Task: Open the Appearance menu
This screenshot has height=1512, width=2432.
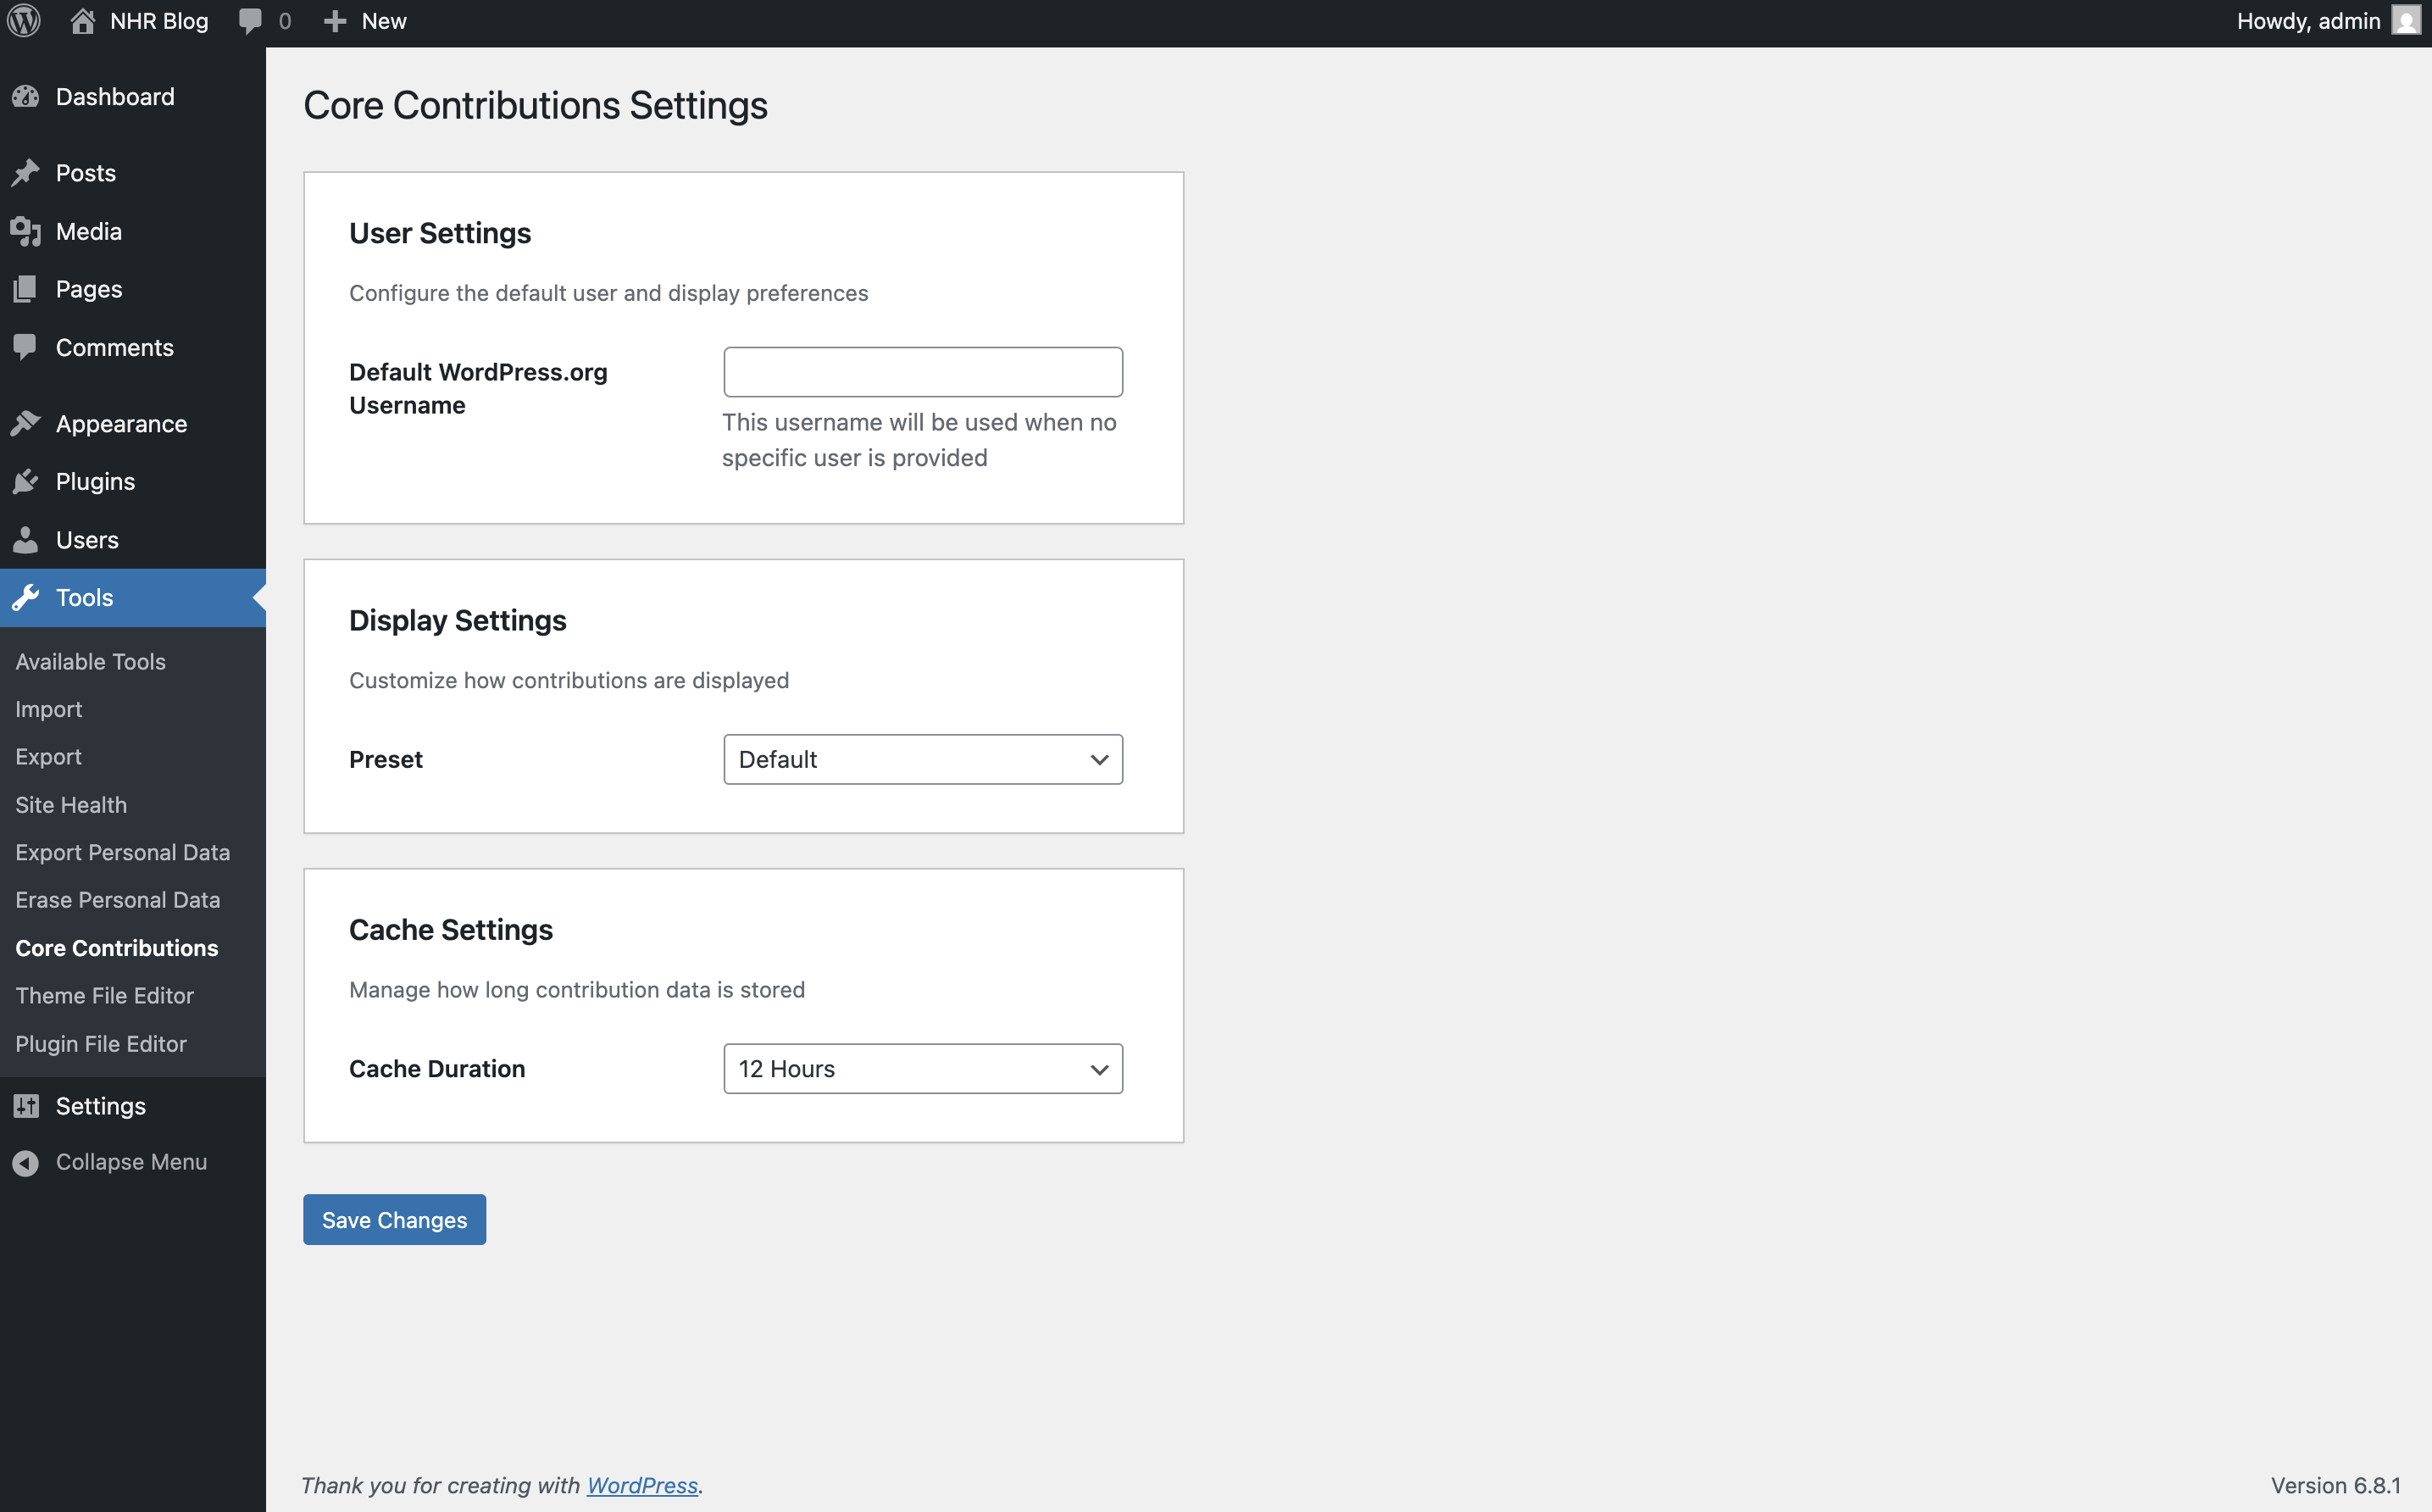Action: [133, 424]
